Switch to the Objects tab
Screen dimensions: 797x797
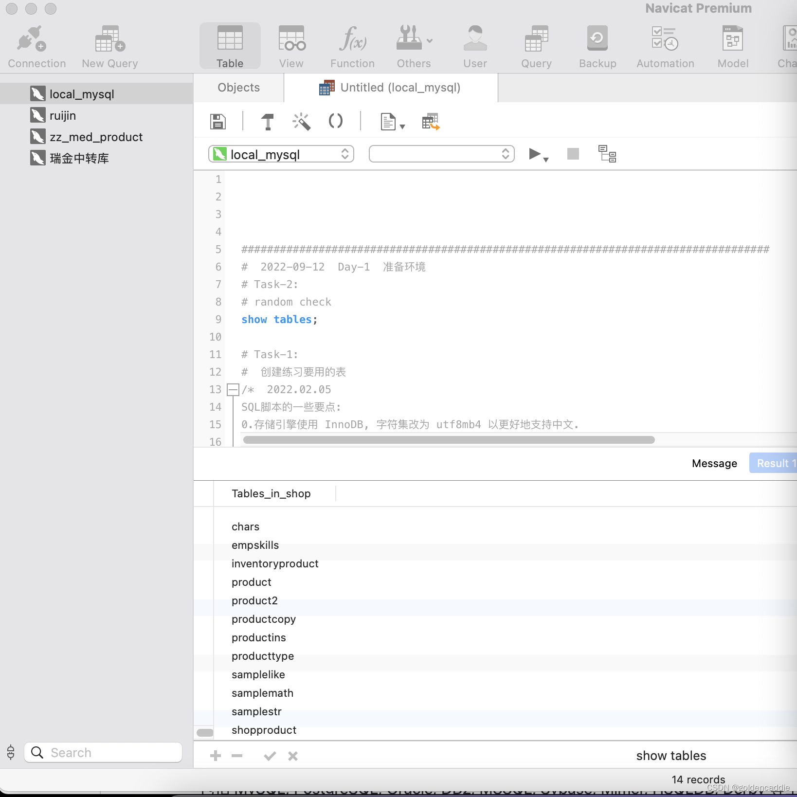point(238,88)
